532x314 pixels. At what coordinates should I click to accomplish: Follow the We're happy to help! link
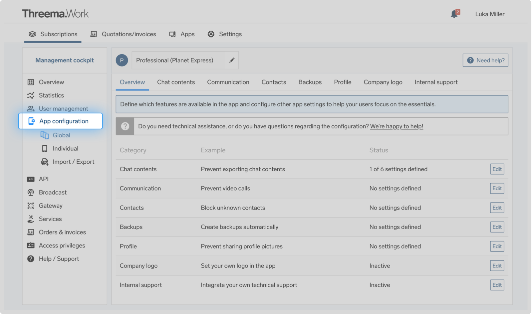397,126
